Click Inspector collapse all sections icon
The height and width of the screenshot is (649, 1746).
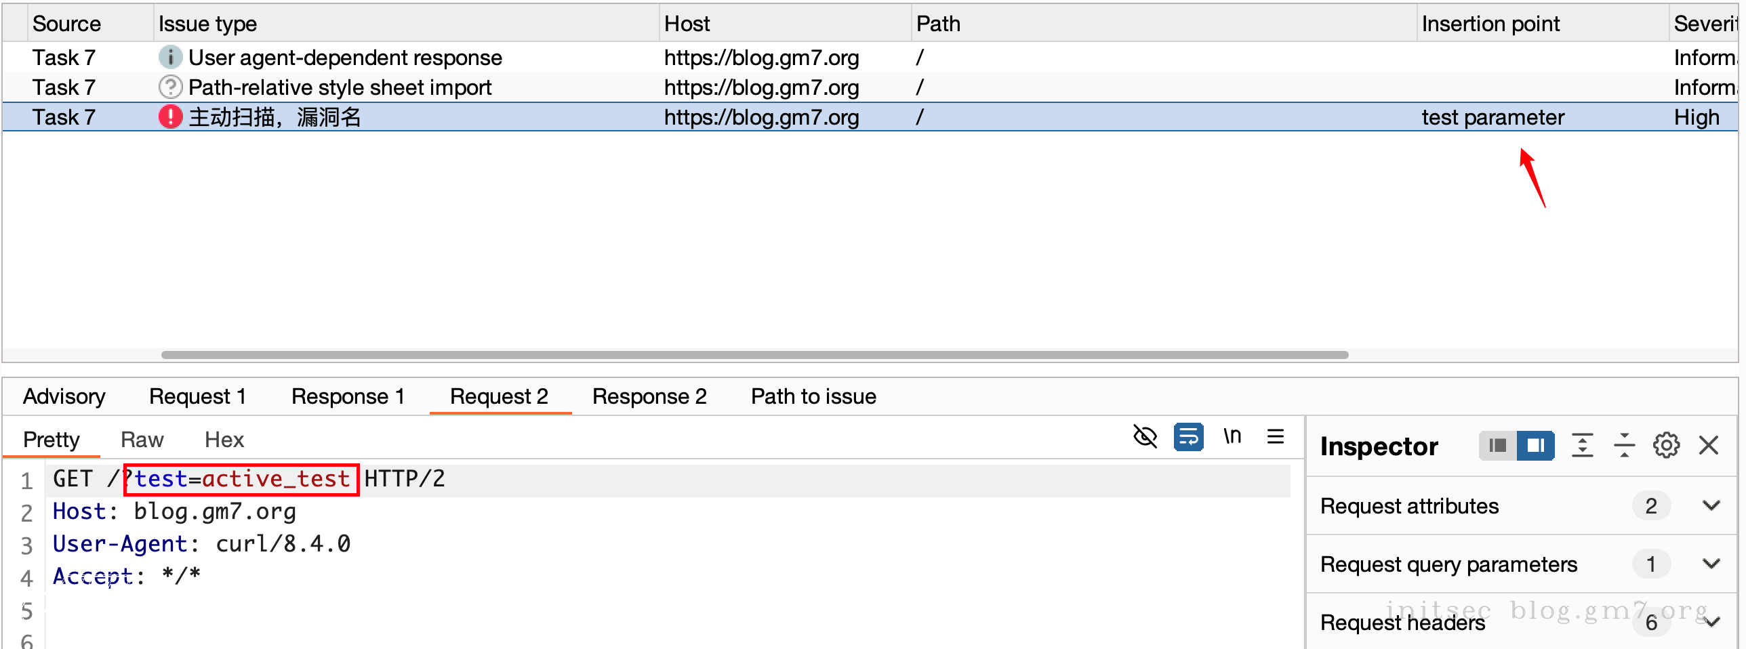(1624, 446)
